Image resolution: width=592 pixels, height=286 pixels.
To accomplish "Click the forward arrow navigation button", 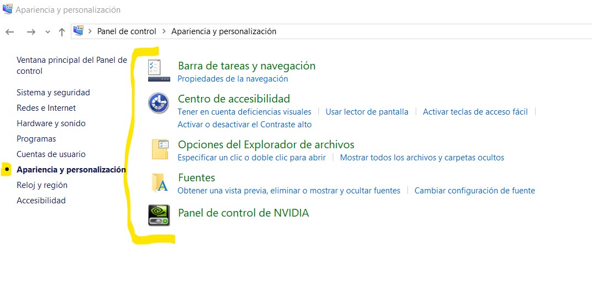I will coord(31,31).
